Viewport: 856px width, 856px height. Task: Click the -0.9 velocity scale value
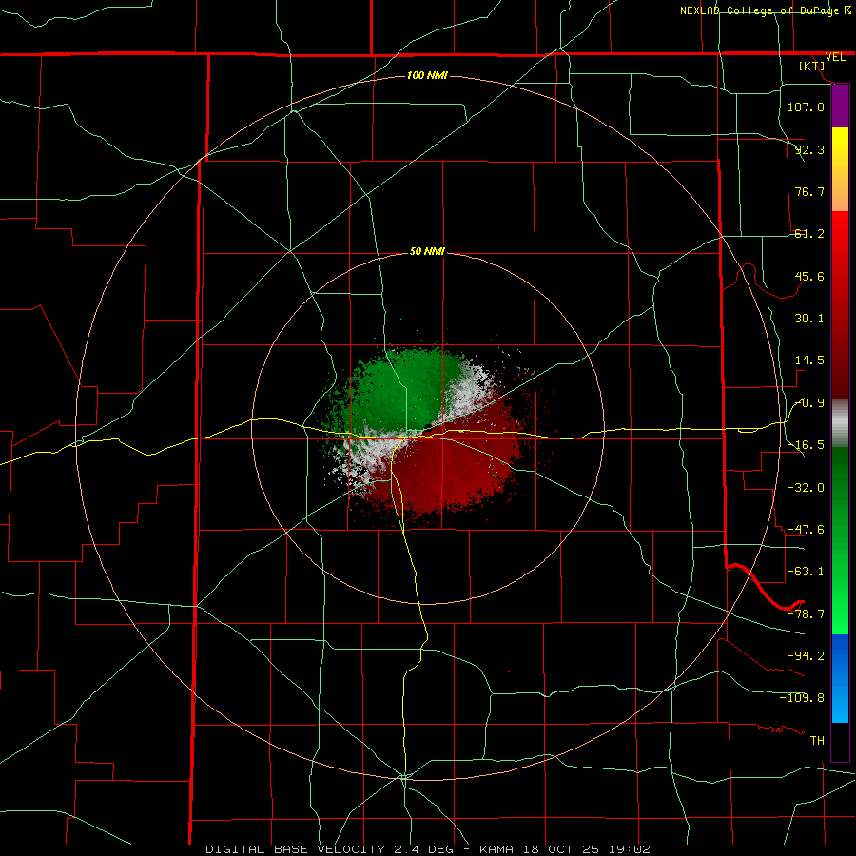[x=809, y=403]
